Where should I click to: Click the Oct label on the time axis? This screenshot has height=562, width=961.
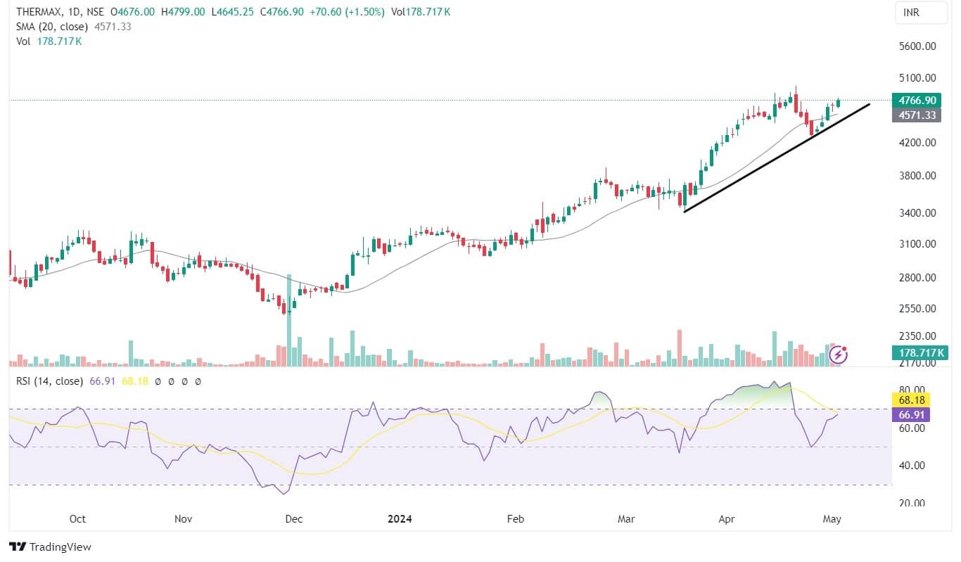[x=77, y=519]
